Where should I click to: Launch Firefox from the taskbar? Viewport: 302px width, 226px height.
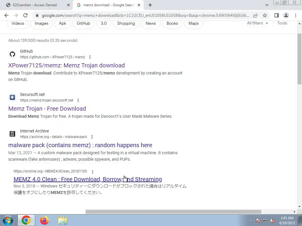tap(45, 220)
